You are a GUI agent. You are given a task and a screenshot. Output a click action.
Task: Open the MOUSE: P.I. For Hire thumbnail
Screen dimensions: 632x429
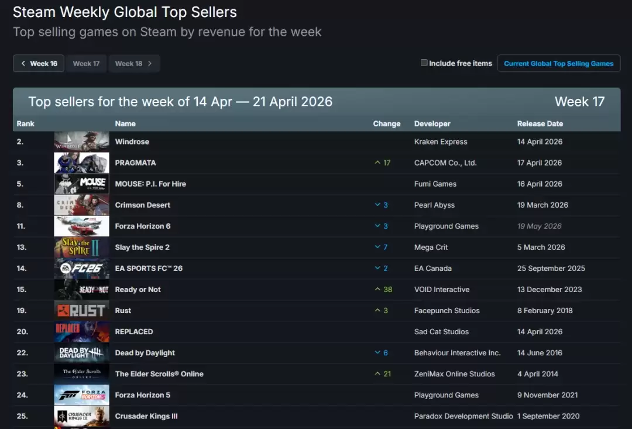tap(81, 184)
